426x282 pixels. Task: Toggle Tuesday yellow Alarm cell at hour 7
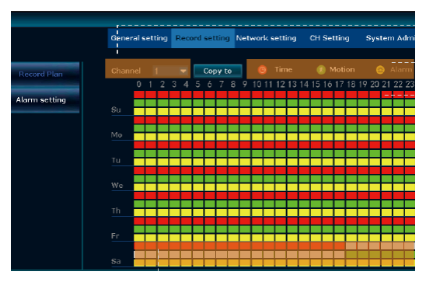[x=222, y=162]
